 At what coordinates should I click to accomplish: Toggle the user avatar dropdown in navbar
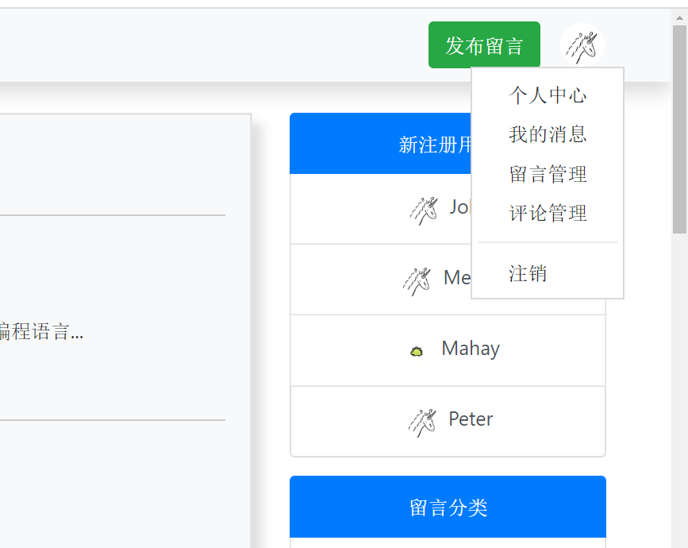(582, 45)
